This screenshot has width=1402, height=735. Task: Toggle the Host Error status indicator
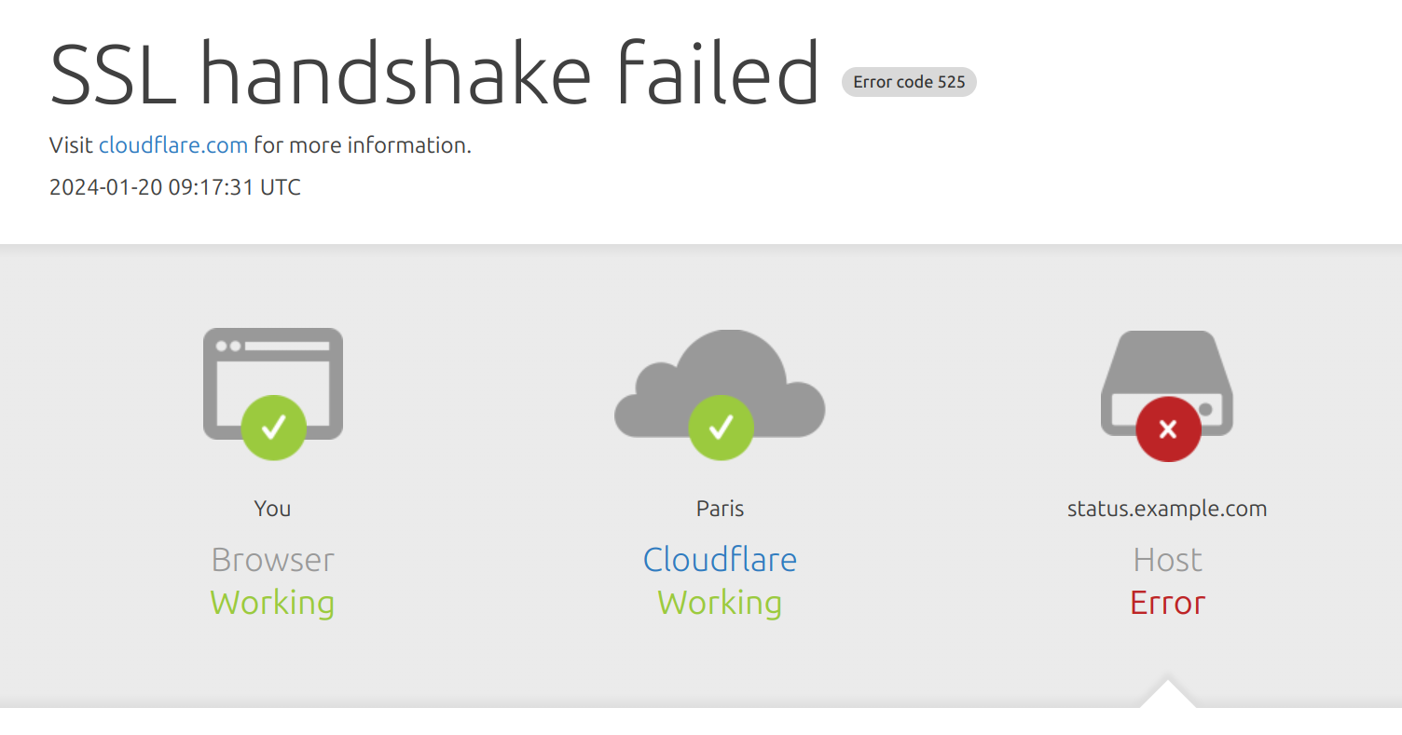click(x=1167, y=603)
